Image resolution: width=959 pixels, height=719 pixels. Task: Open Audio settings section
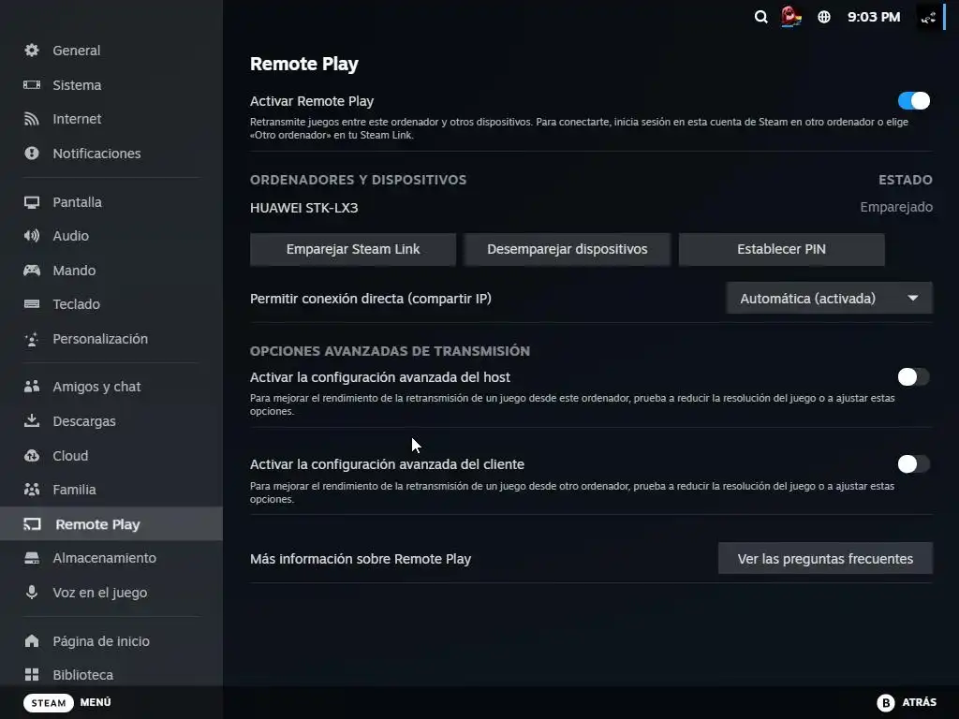[x=111, y=235]
